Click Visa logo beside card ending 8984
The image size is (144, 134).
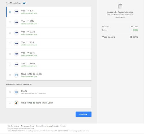(x=16, y=64)
